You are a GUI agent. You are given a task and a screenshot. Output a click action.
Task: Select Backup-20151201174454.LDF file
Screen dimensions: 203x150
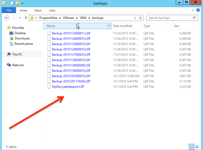pos(71,81)
